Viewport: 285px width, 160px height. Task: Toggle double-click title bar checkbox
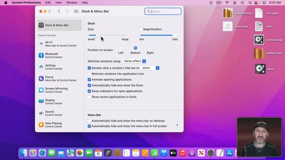pyautogui.click(x=89, y=68)
